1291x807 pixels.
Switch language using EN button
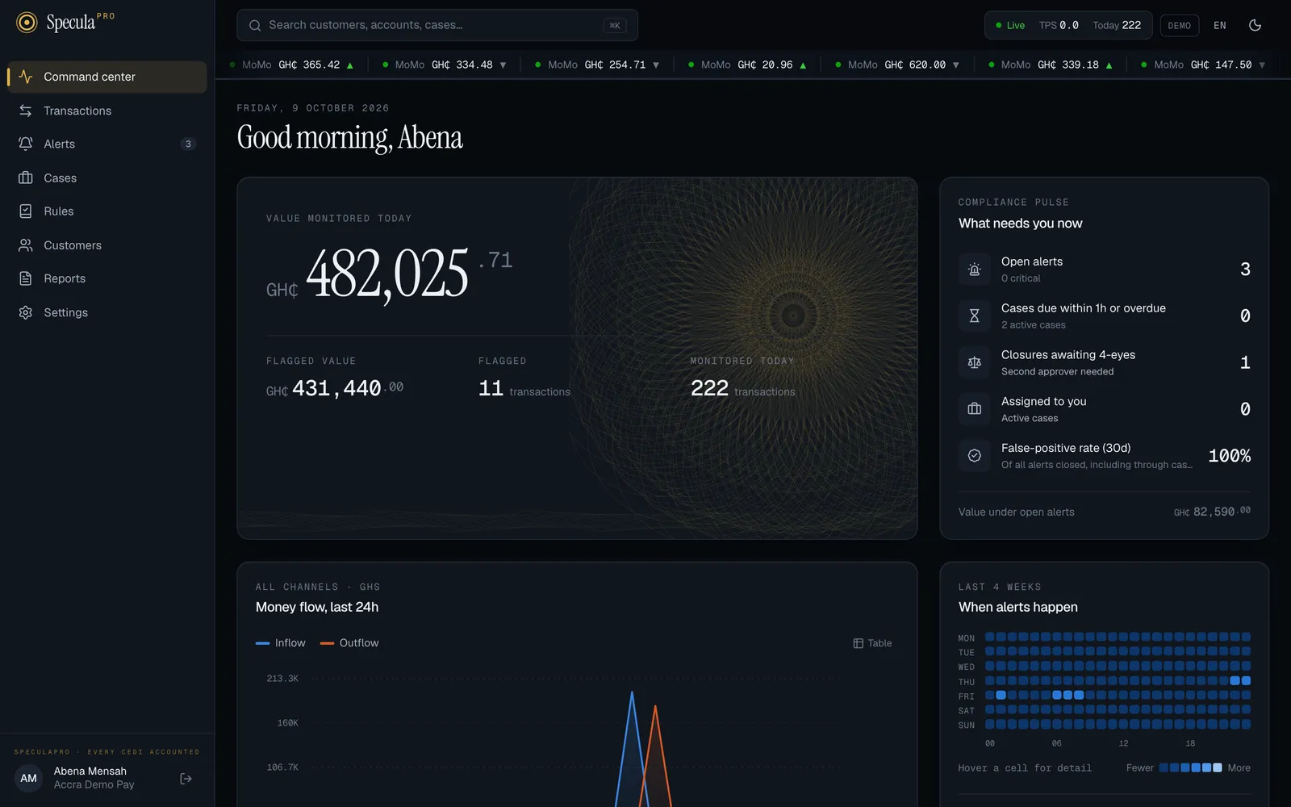click(x=1220, y=26)
